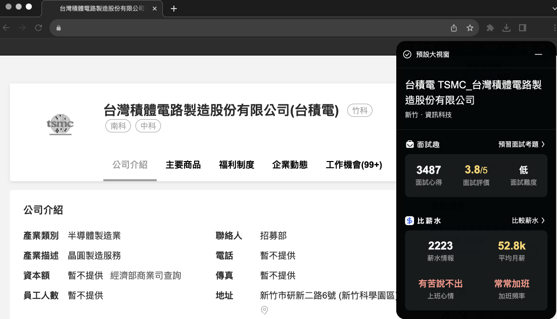Screen dimensions: 557x319
Task: Click the 竹科 location tag
Action: [x=360, y=111]
